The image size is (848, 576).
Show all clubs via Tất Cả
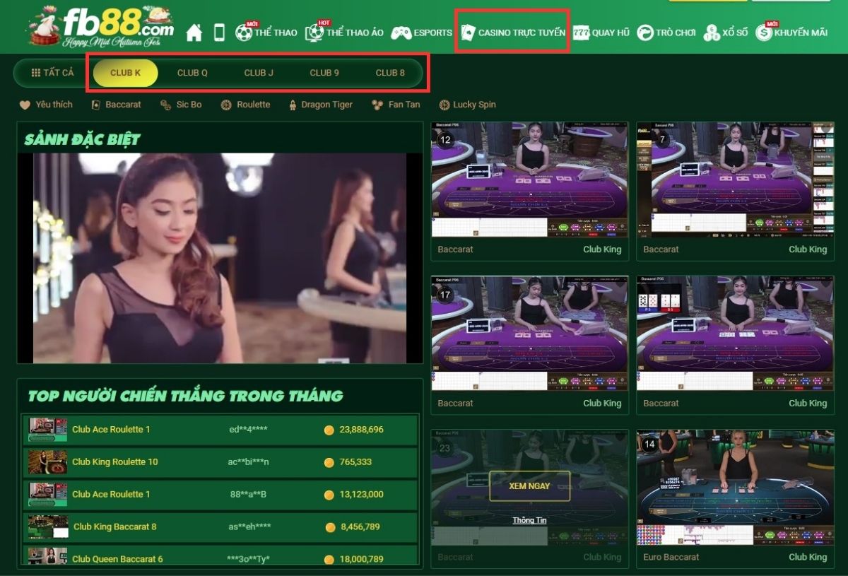click(x=52, y=73)
